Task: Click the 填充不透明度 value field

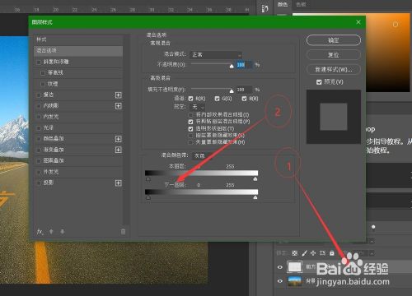Action: [x=244, y=90]
